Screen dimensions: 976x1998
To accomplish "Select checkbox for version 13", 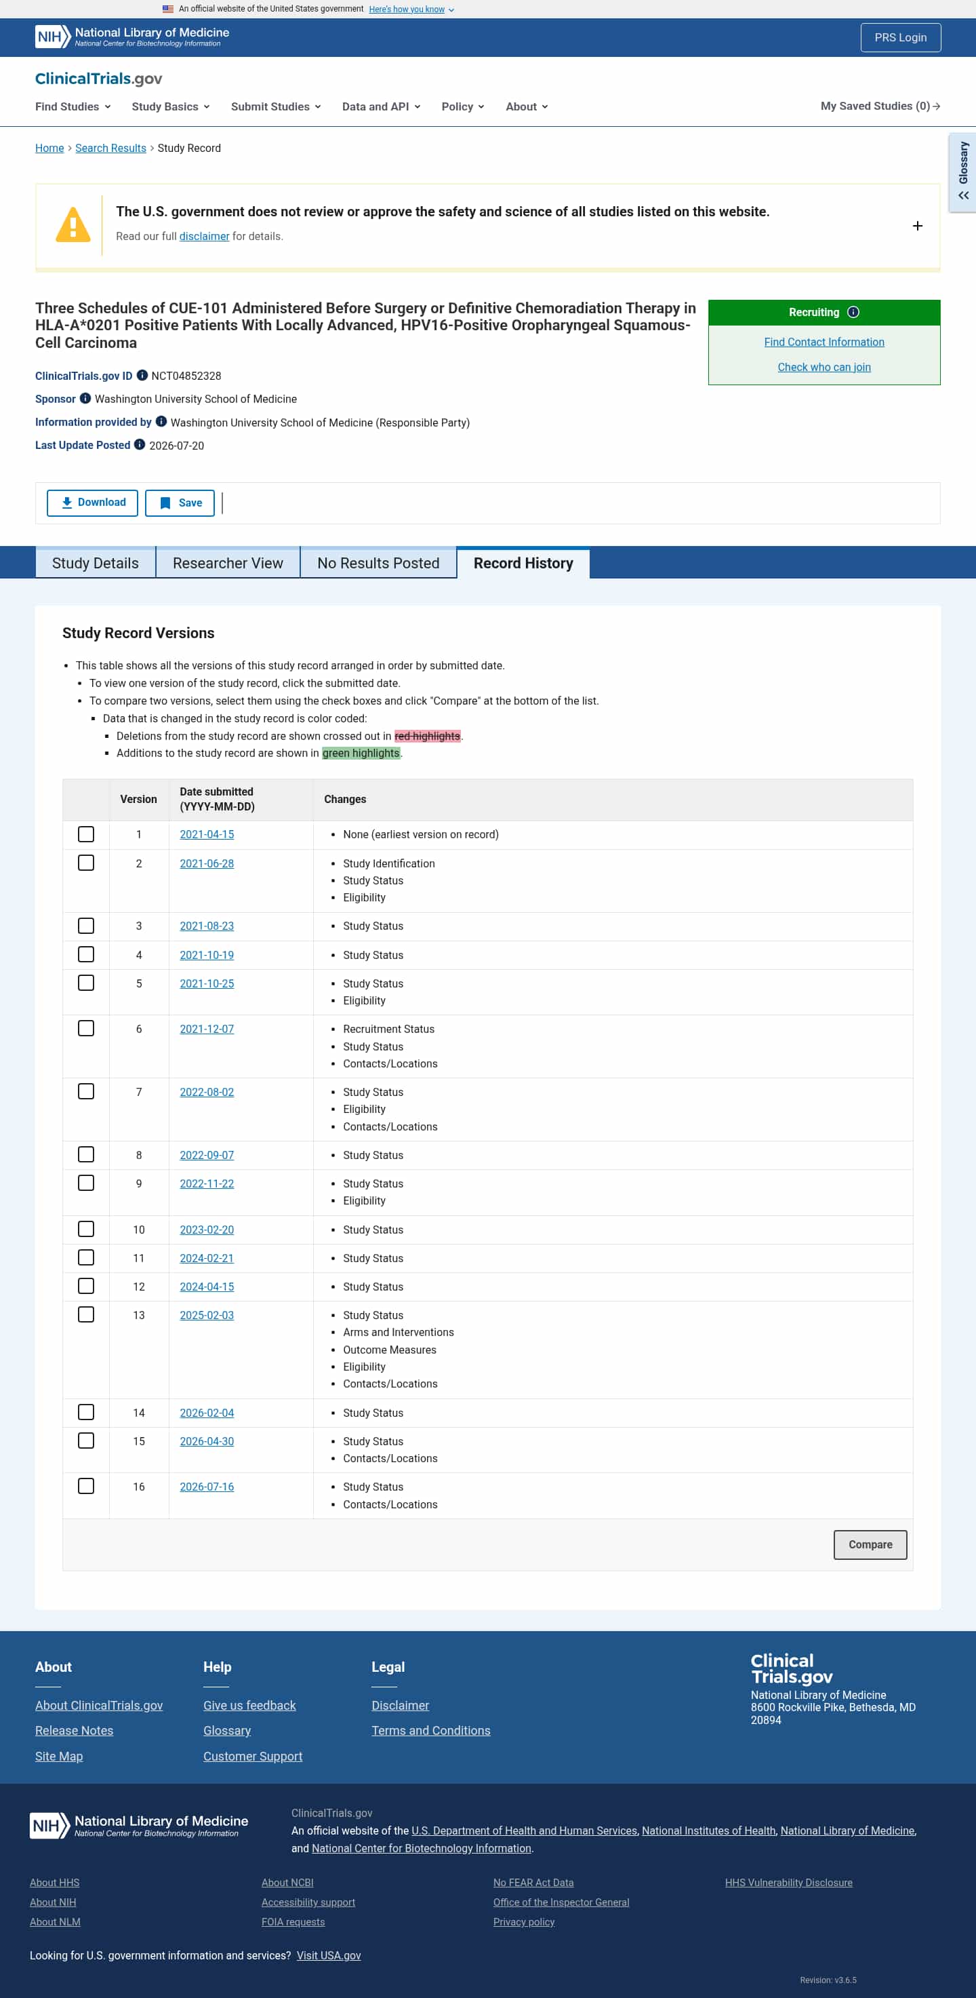I will pyautogui.click(x=86, y=1314).
